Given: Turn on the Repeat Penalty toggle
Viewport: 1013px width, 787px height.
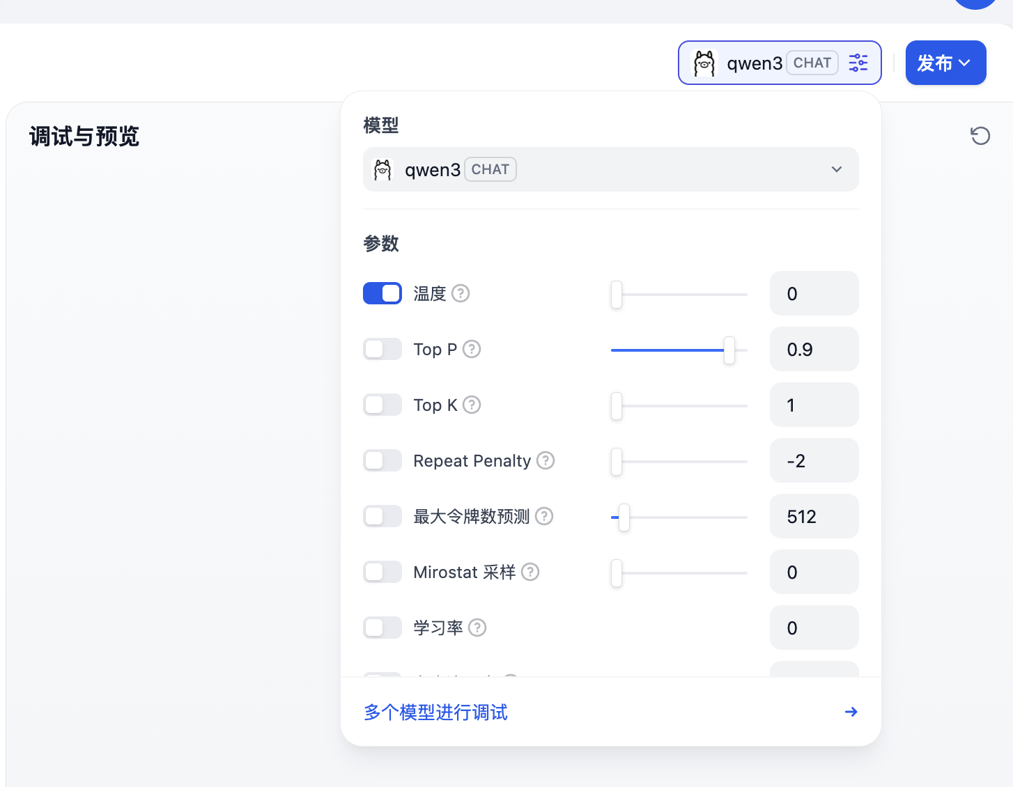Looking at the screenshot, I should (382, 460).
